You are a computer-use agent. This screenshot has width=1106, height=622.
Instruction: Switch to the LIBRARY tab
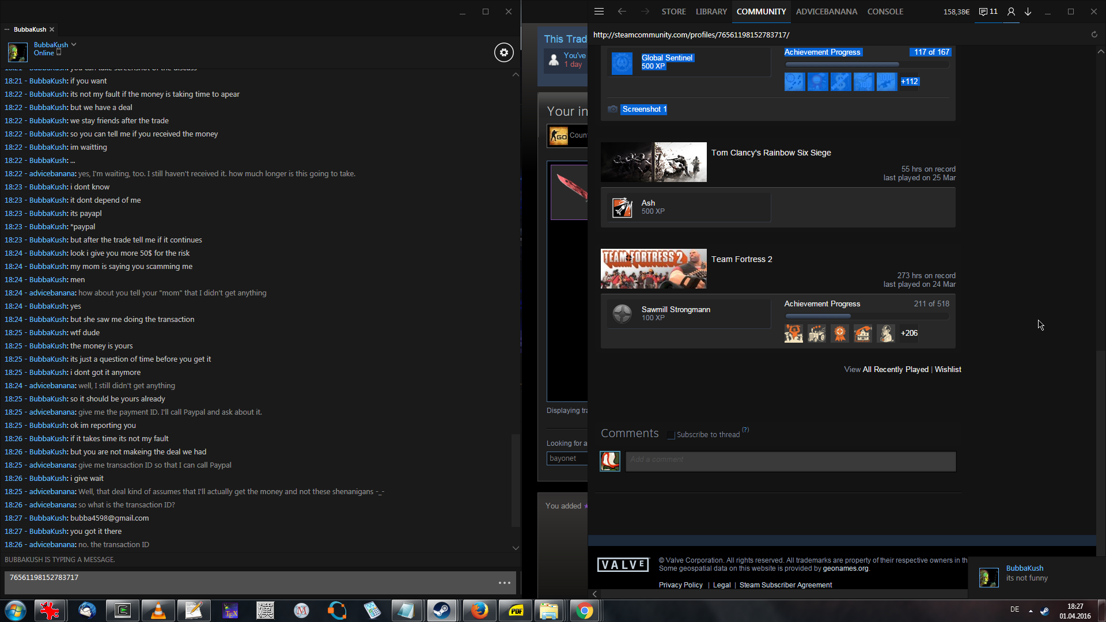(x=711, y=12)
